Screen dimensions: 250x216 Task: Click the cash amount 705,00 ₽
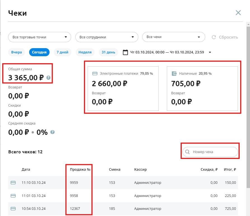point(186,84)
